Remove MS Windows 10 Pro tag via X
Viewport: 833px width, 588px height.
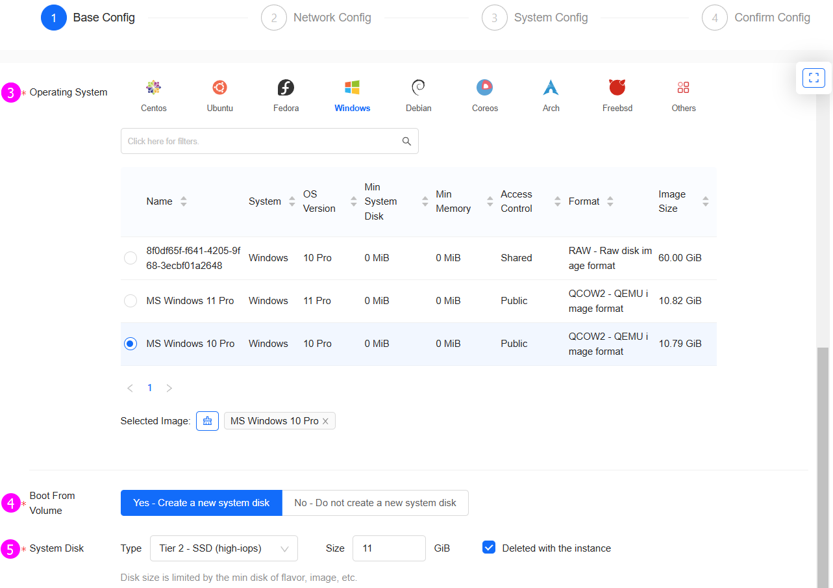[x=325, y=421]
